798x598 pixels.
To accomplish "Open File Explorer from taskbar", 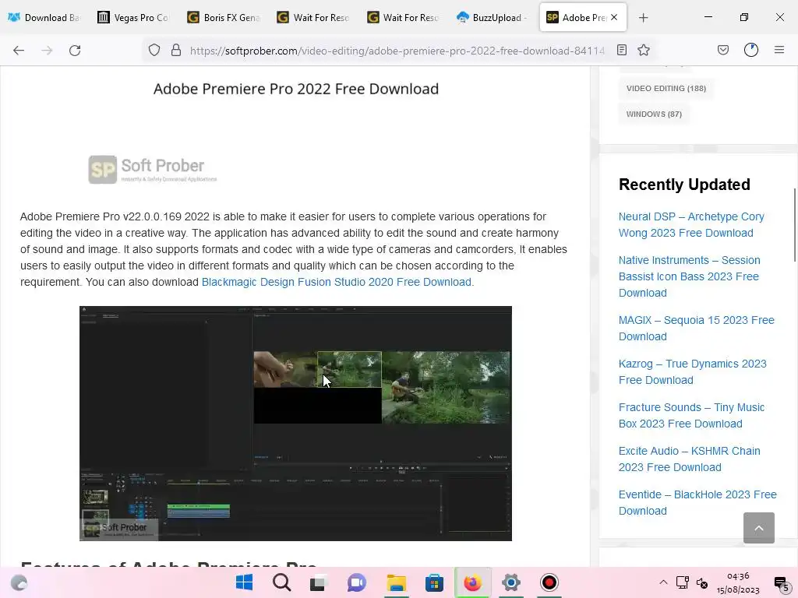I will pos(396,582).
